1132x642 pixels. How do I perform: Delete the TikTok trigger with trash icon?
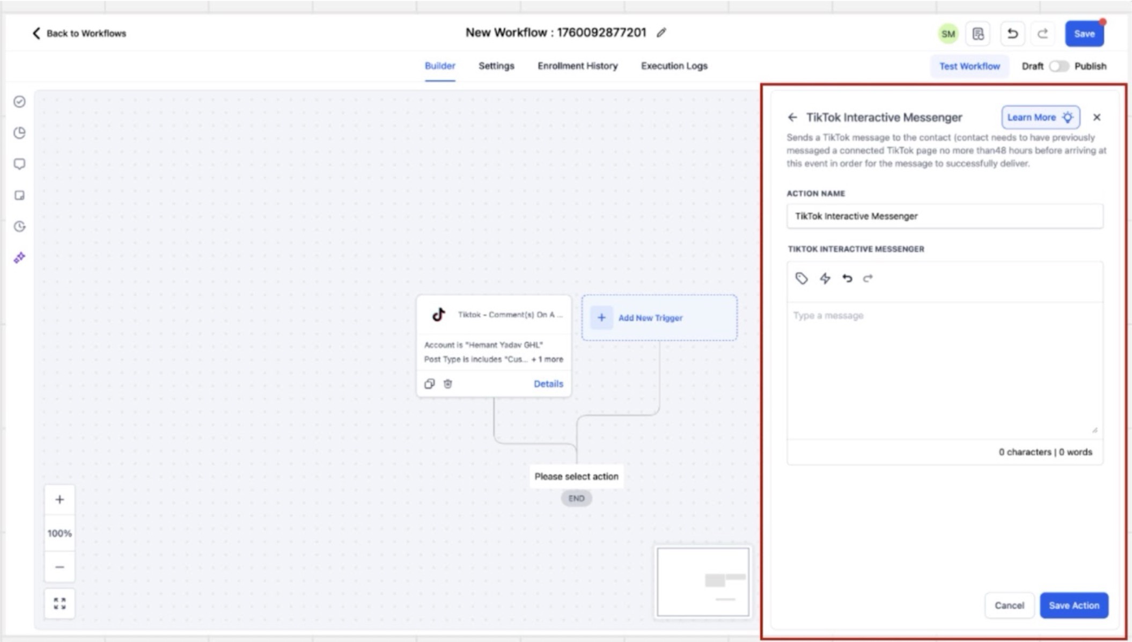pos(448,384)
